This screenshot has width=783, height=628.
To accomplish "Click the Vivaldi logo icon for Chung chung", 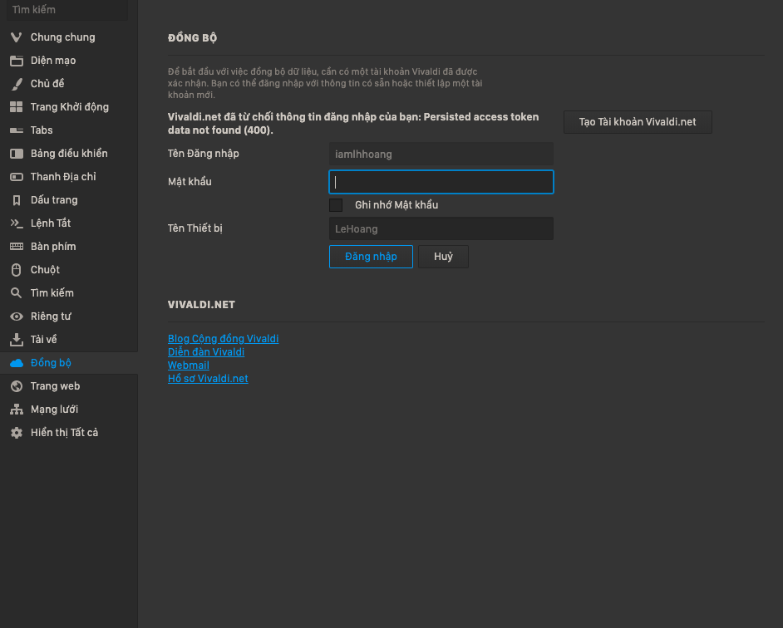I will pos(16,37).
